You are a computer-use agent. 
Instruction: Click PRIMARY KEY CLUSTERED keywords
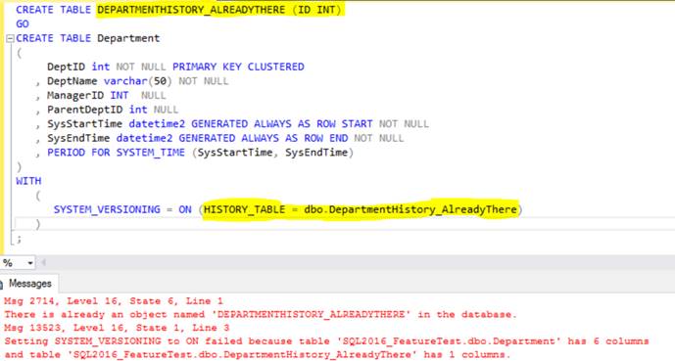tap(238, 67)
